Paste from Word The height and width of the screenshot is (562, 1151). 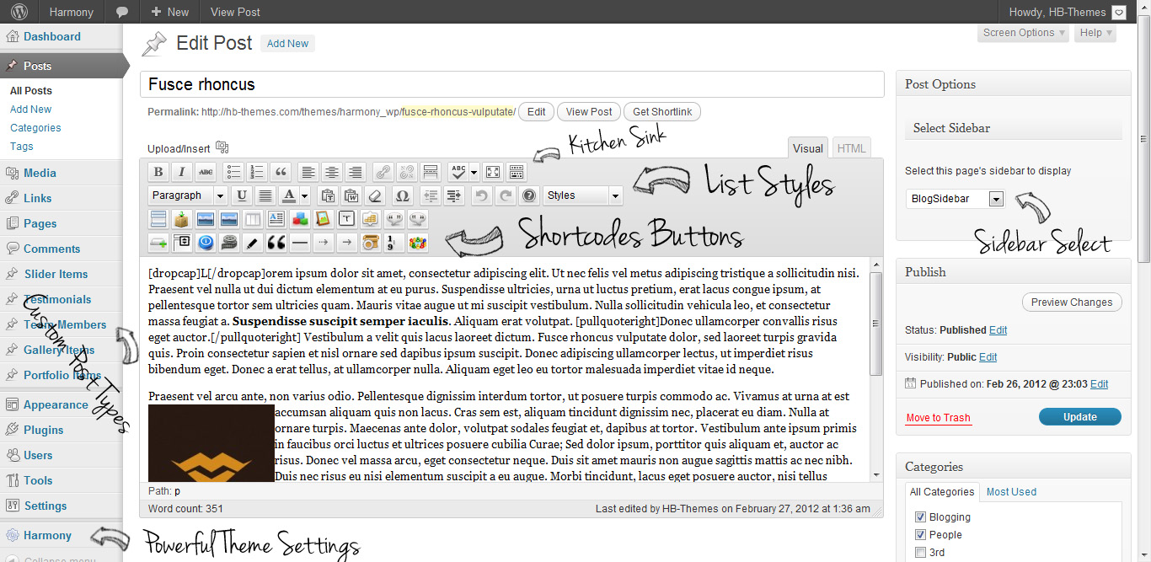[351, 195]
